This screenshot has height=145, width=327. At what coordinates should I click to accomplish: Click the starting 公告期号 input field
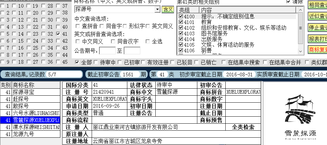[x=107, y=51]
